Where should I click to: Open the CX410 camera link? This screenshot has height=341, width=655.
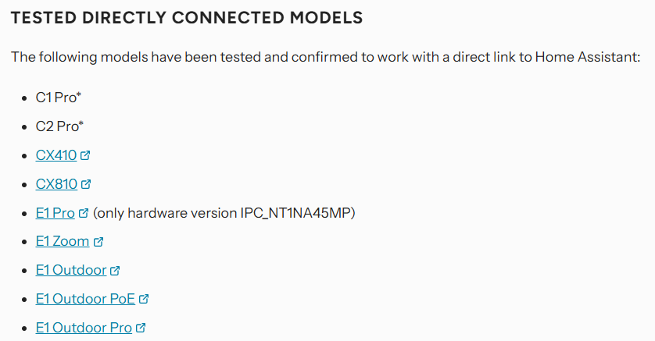(56, 155)
